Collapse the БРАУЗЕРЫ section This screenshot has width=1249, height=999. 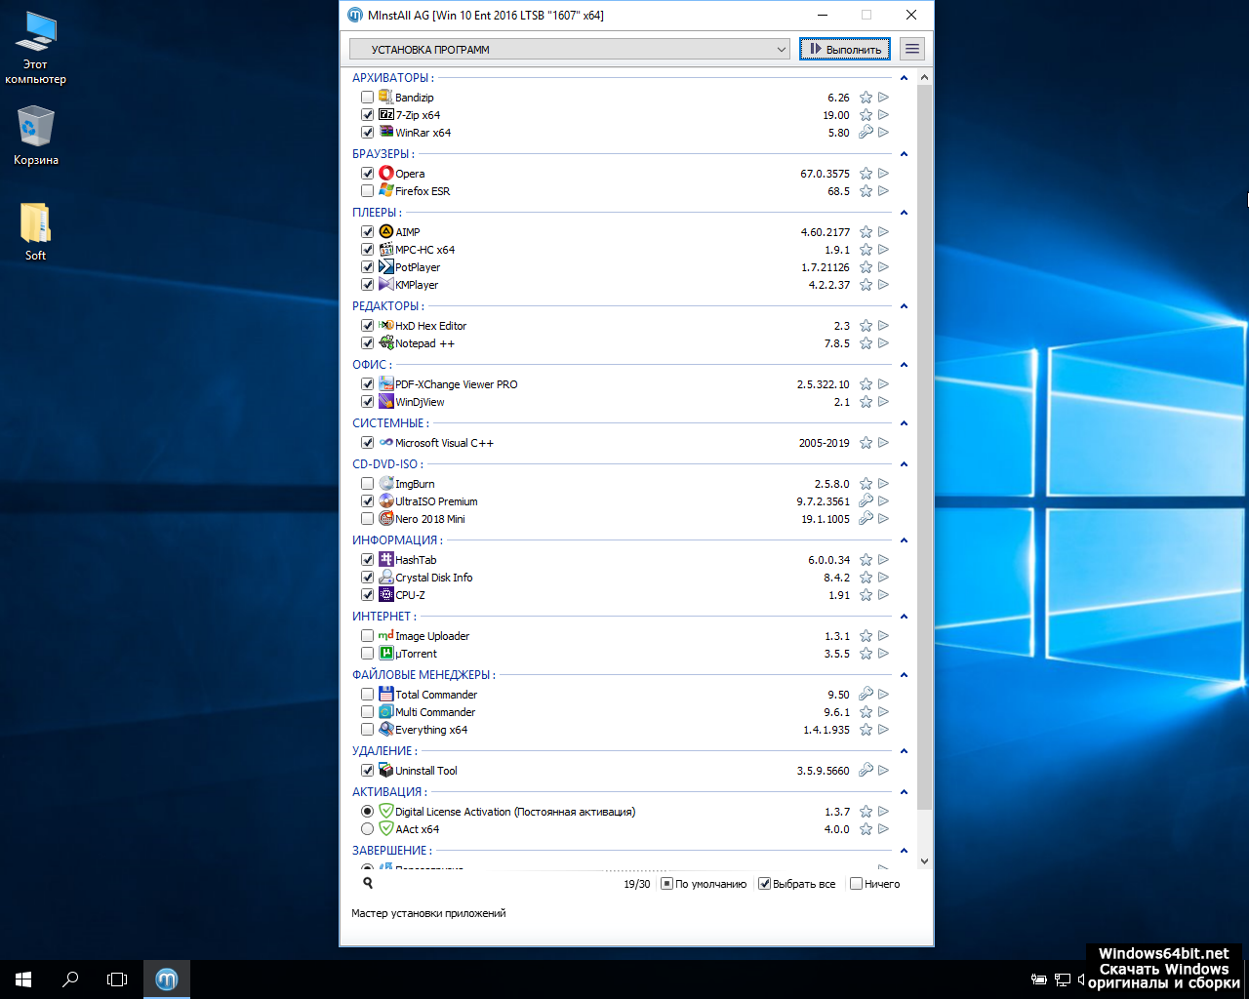tap(904, 154)
